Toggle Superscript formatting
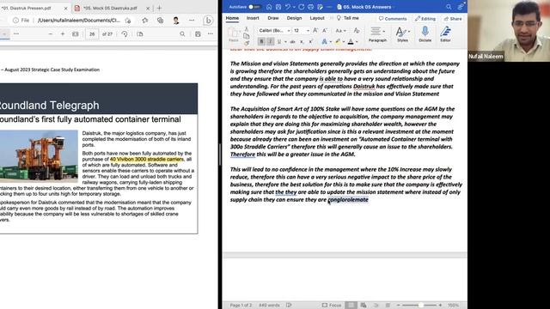Image resolution: width=550 pixels, height=309 pixels. click(x=311, y=42)
